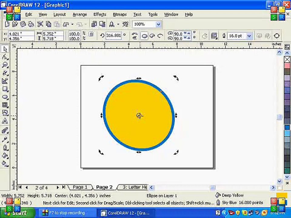Switch shape type to Arc
The image size is (291, 218).
pyautogui.click(x=160, y=36)
